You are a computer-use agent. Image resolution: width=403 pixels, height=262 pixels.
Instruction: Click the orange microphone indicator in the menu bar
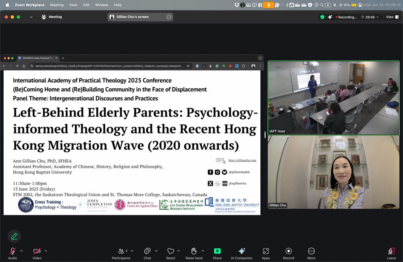pyautogui.click(x=268, y=5)
